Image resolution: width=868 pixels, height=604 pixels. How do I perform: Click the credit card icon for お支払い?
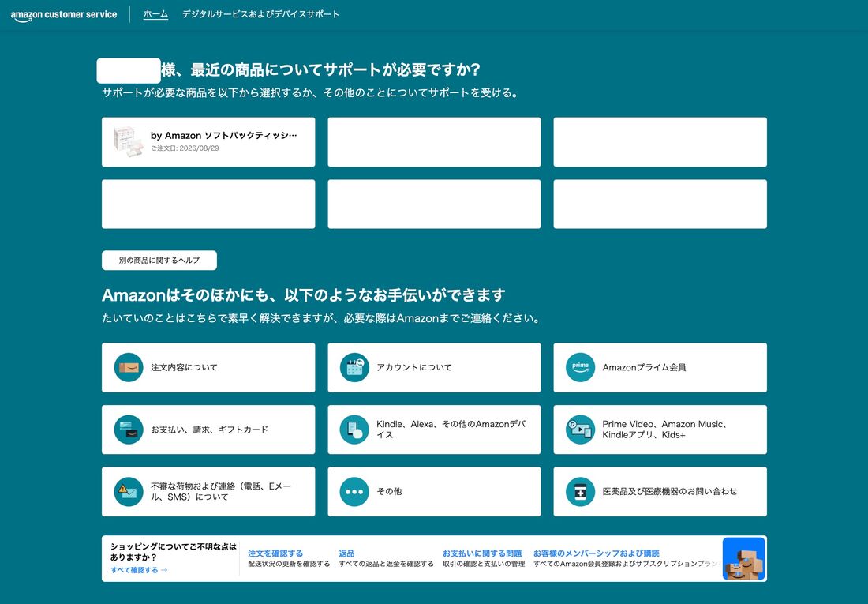pos(129,430)
